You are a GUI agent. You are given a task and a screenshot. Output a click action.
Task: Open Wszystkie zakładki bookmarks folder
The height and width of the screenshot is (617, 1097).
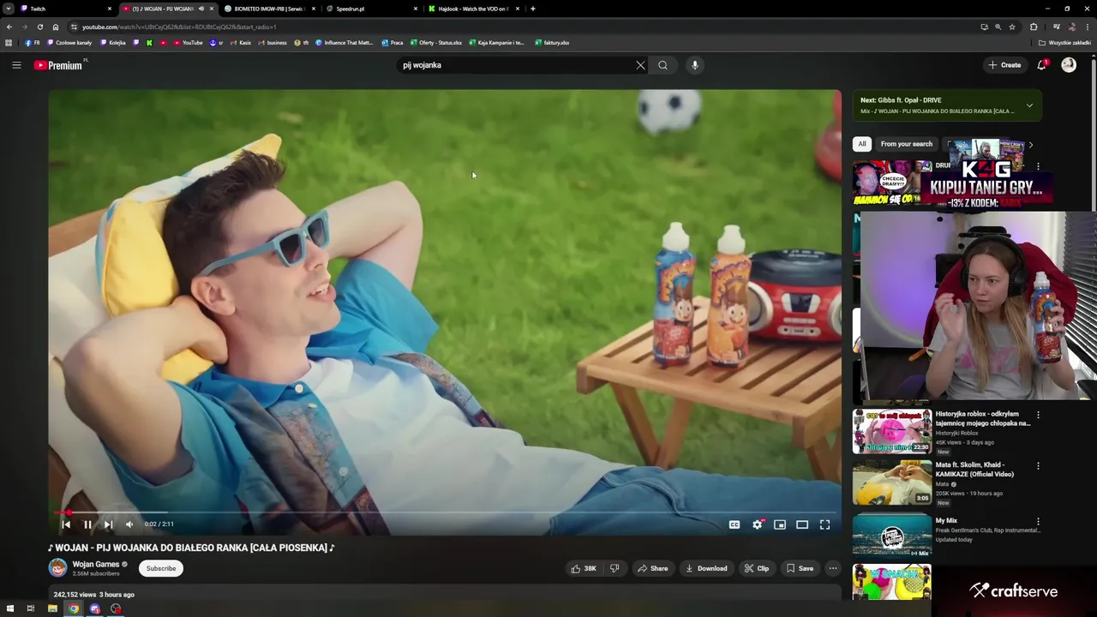[1065, 42]
